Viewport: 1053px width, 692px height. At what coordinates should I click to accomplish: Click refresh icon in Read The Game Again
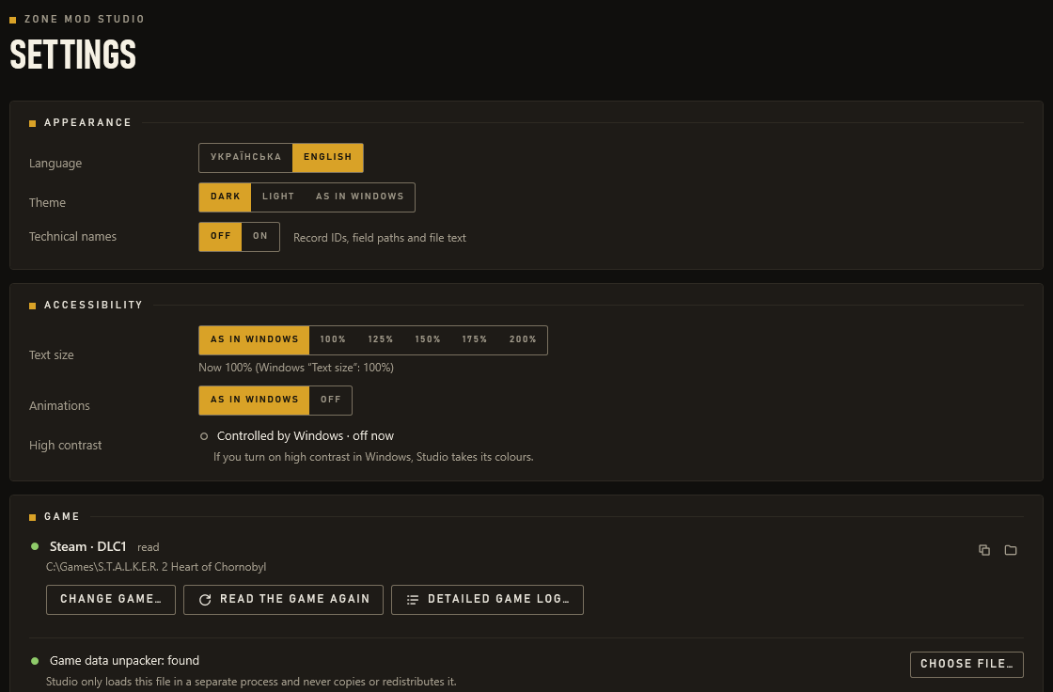pyautogui.click(x=205, y=599)
